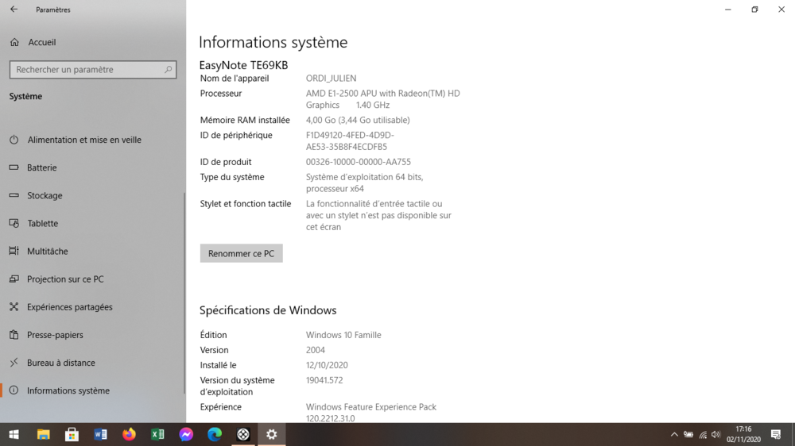795x446 pixels.
Task: Click the home icon beside Accueil
Action: (x=14, y=42)
